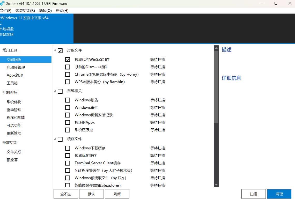This screenshot has width=295, height=199.
Task: Click the blue 清理 button
Action: tap(279, 194)
